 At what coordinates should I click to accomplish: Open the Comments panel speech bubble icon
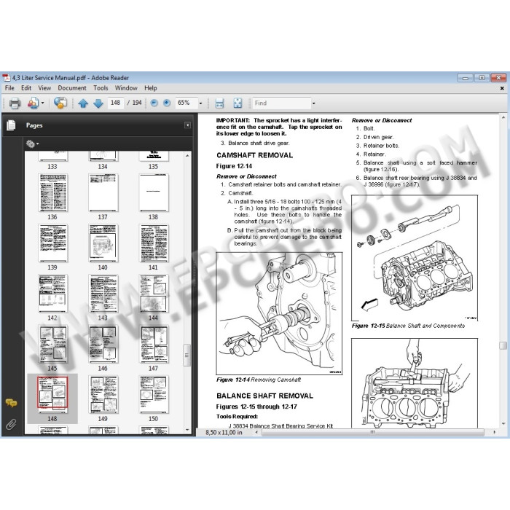(x=11, y=404)
